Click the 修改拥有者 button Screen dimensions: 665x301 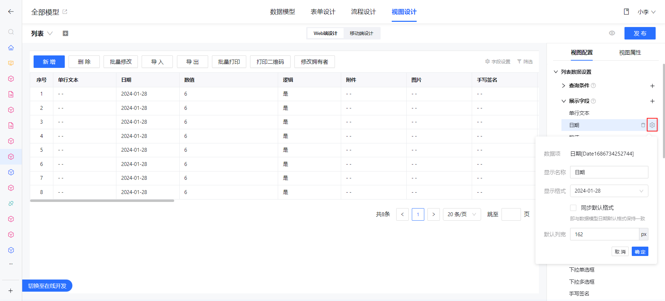(x=314, y=62)
